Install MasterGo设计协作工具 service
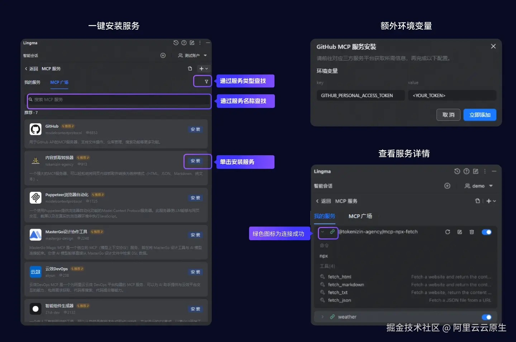This screenshot has width=516, height=342. pos(195,235)
